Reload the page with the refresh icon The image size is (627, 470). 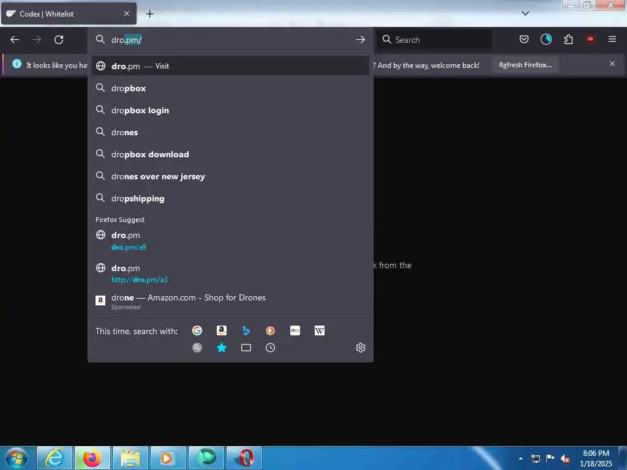pos(59,40)
